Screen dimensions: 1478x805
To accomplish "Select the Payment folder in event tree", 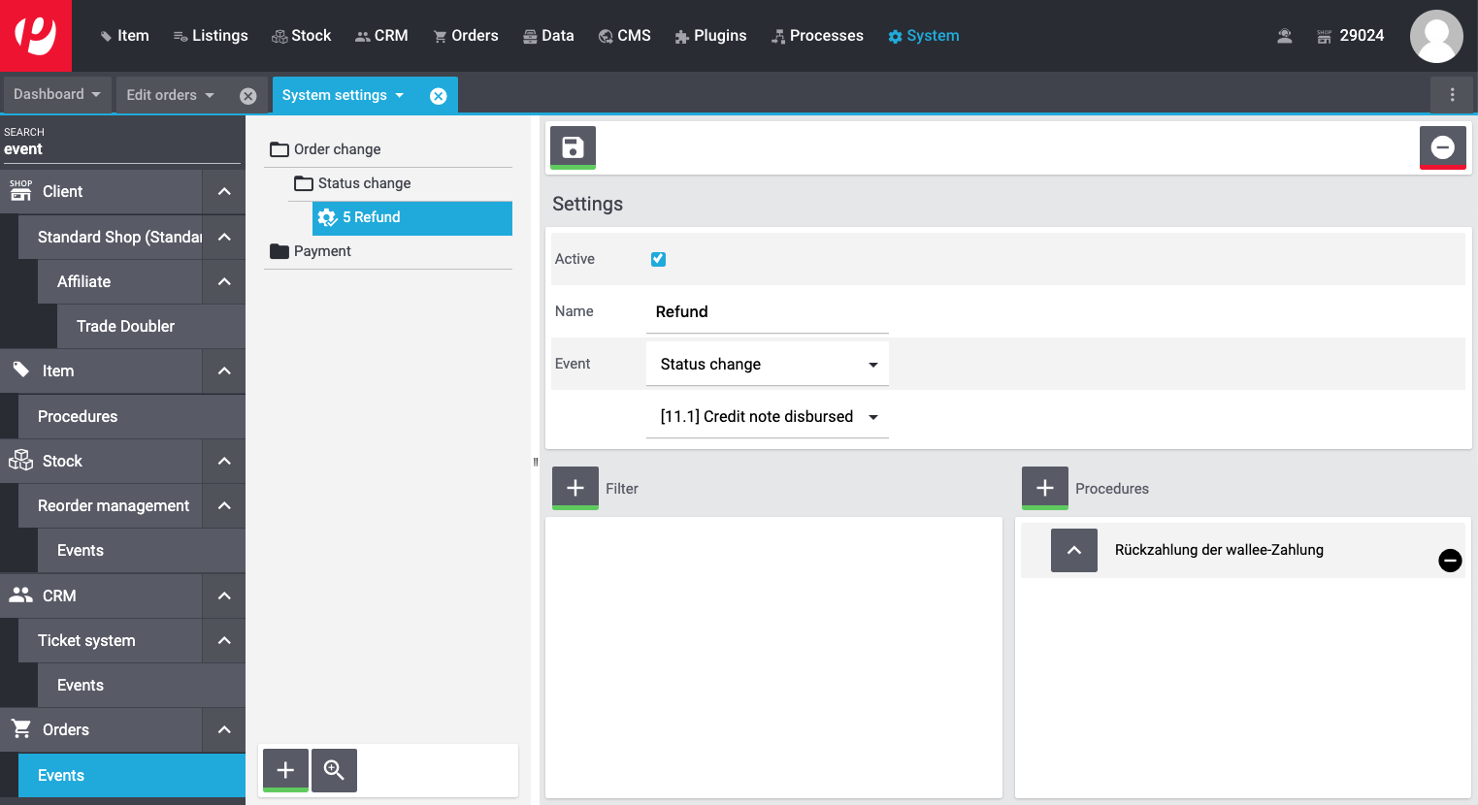I will [x=322, y=251].
